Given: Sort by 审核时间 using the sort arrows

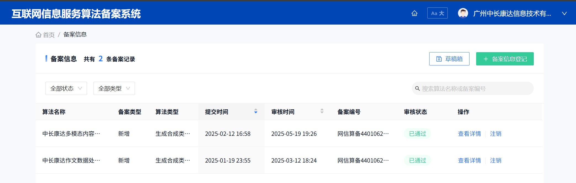Looking at the screenshot, I should 322,111.
